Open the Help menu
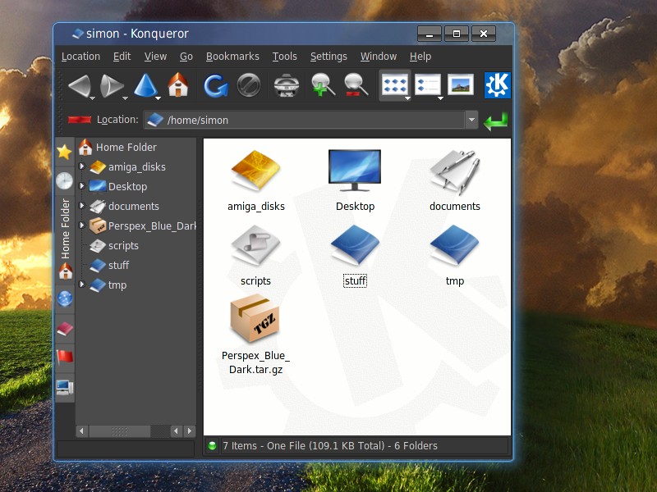 [x=420, y=57]
